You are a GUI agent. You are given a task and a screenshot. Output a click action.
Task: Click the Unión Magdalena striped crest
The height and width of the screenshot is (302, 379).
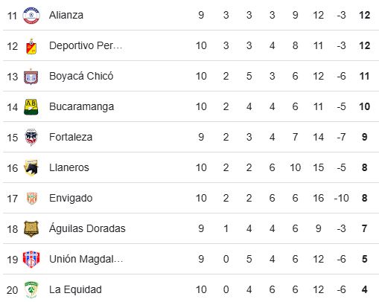tap(31, 260)
